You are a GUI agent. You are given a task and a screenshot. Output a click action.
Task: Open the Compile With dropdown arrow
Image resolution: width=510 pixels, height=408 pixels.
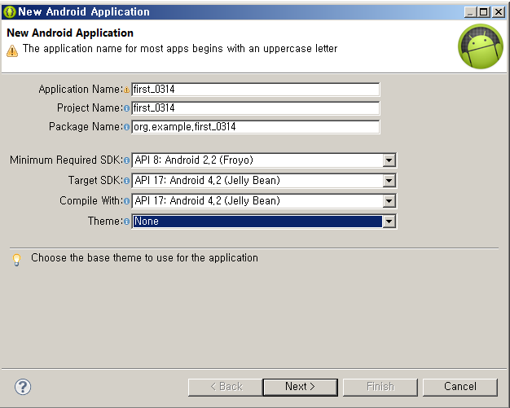pyautogui.click(x=389, y=201)
